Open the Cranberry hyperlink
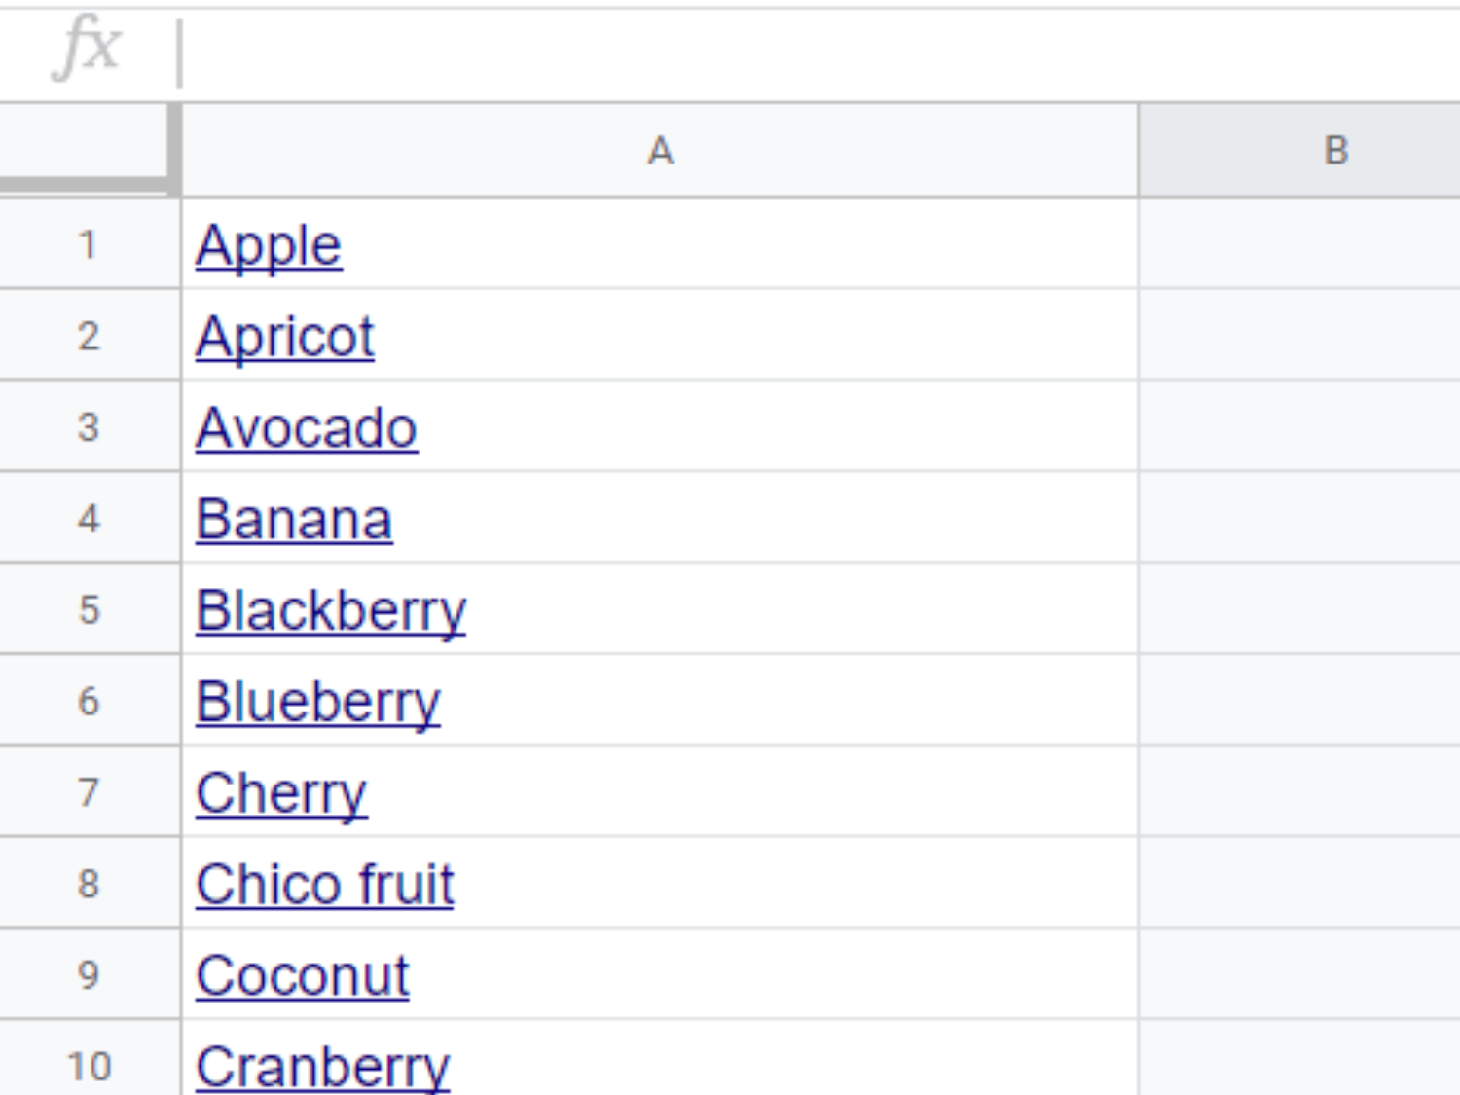Image resolution: width=1460 pixels, height=1095 pixels. point(321,1063)
